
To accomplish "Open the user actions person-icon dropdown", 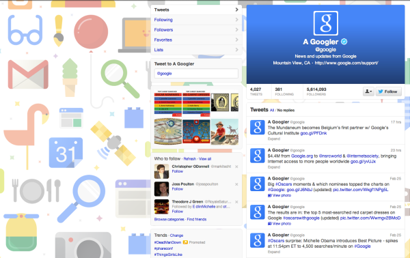I will tap(368, 91).
